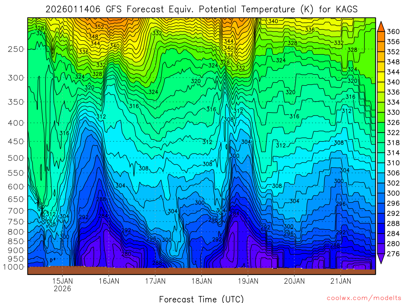405x303 pixels.
Task: Select legend color band between 306 and 310
Action: click(381, 168)
